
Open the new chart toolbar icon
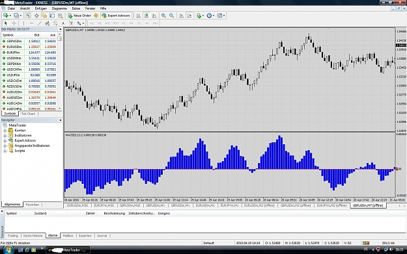pyautogui.click(x=5, y=16)
